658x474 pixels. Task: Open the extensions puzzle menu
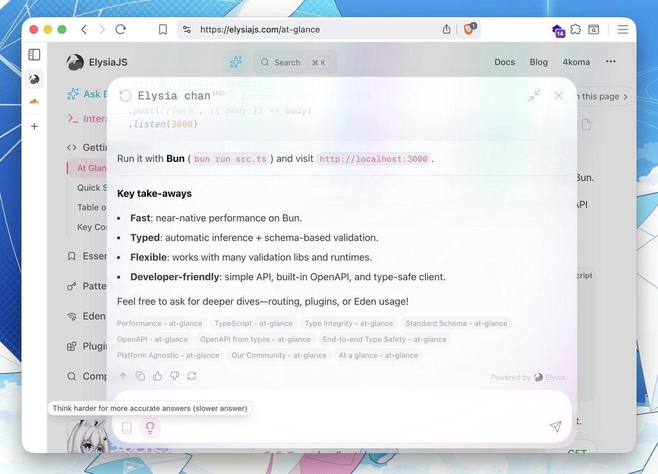click(x=576, y=30)
